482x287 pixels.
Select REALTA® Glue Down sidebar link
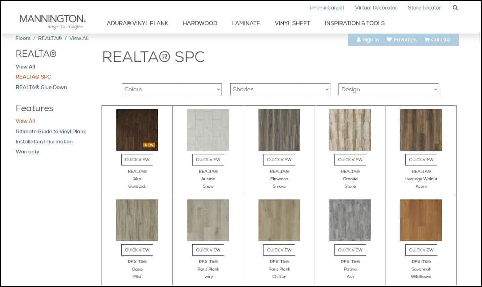pyautogui.click(x=41, y=87)
